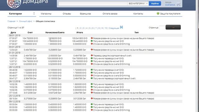Expand the Категории selector
The image size is (199, 112).
(22, 14)
